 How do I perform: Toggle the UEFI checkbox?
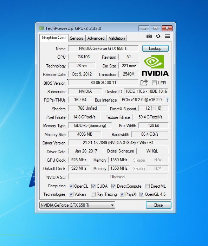tap(154, 83)
